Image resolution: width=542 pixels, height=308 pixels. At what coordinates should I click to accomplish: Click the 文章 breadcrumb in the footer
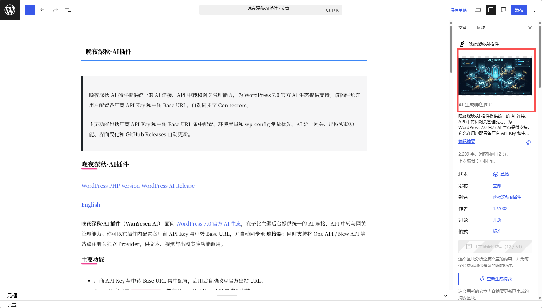click(12, 305)
